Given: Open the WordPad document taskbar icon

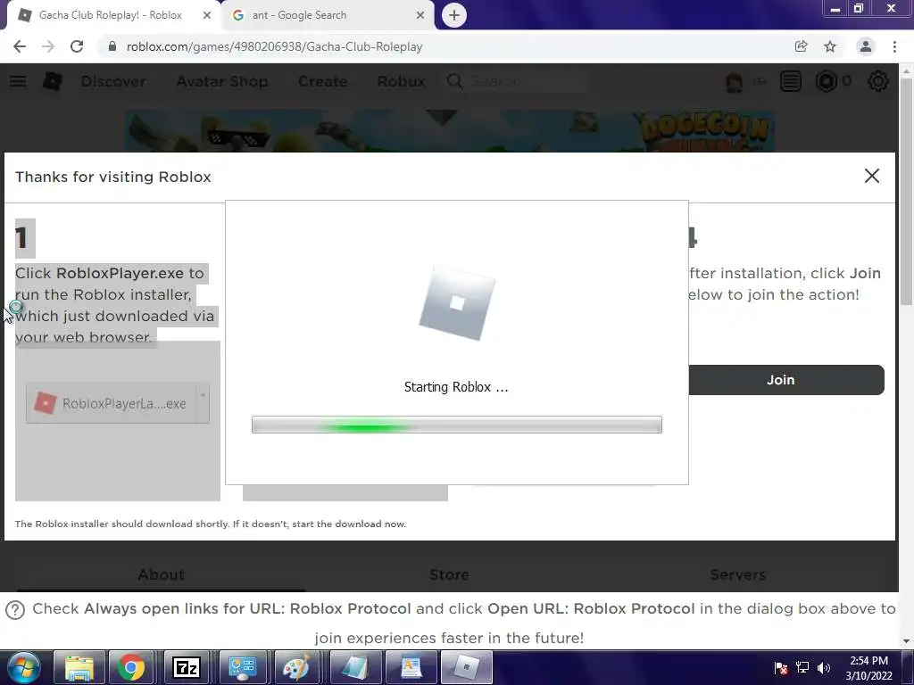Looking at the screenshot, I should [x=411, y=667].
